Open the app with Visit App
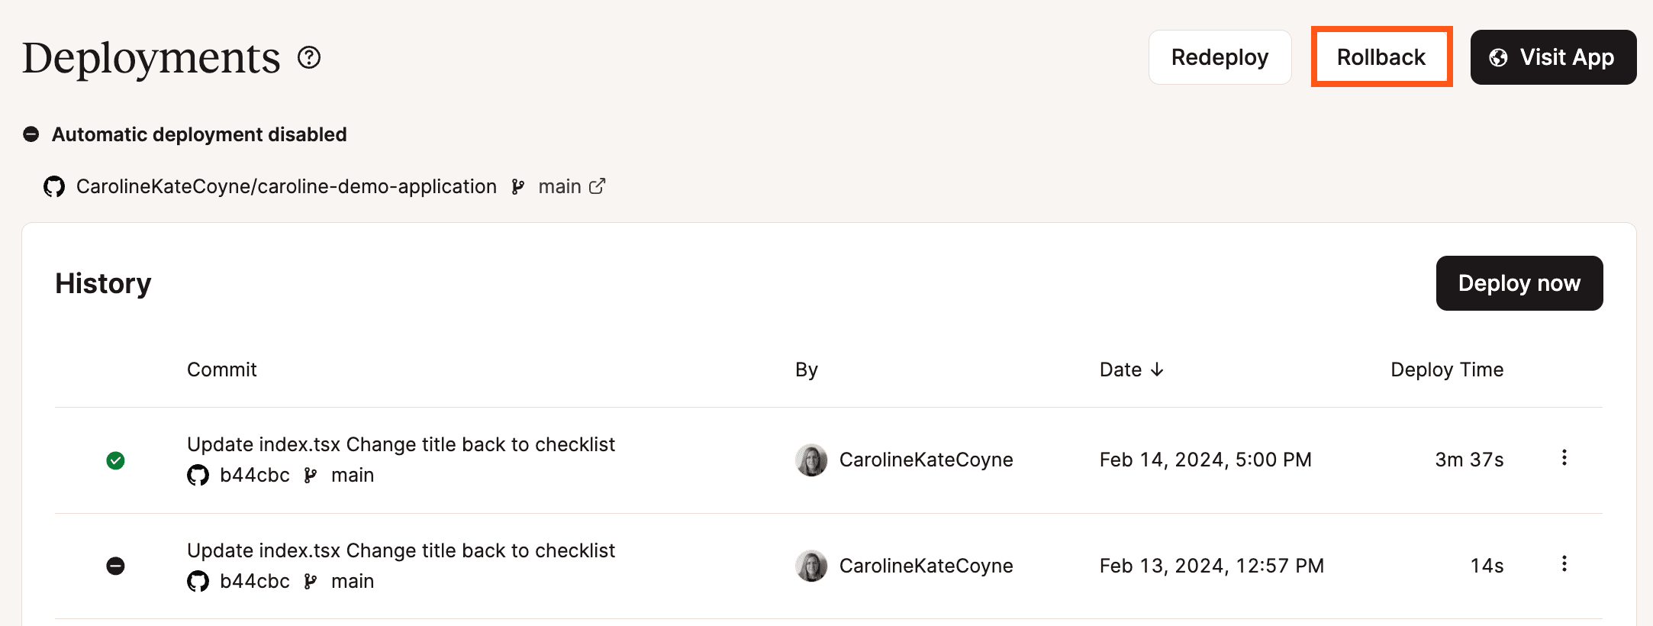The image size is (1653, 626). 1553,57
